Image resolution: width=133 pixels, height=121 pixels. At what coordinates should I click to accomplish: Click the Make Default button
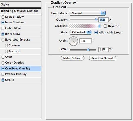[72, 58]
